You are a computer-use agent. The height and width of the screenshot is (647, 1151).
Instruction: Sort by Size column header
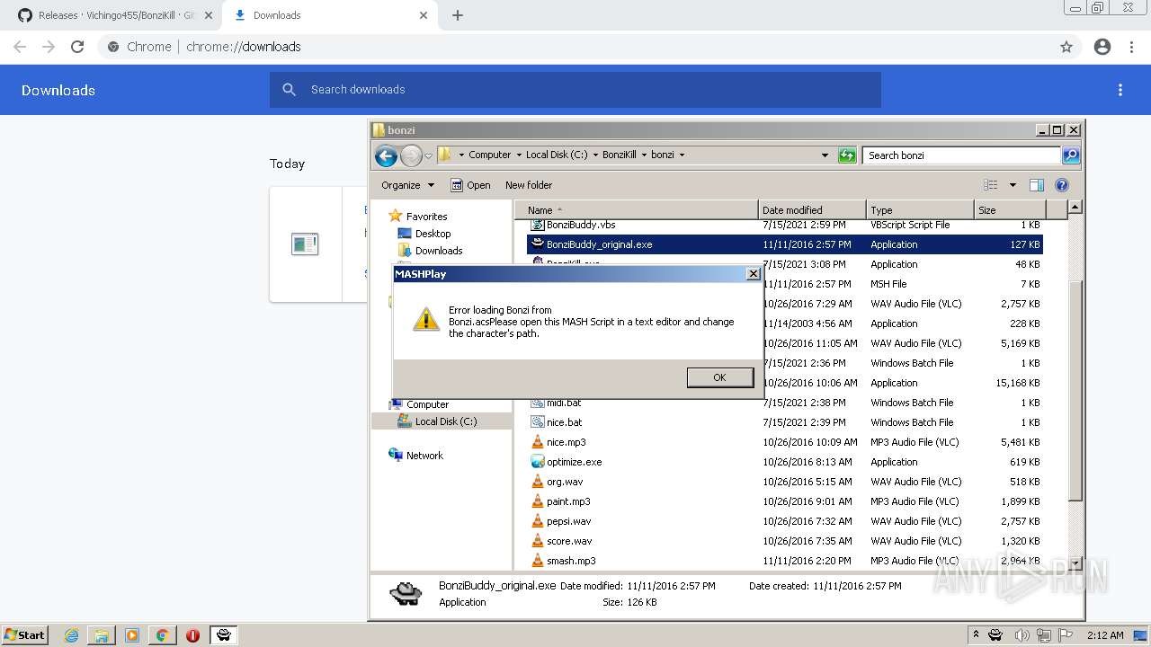1011,209
